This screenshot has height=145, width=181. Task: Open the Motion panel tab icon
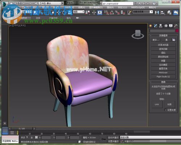(x=166, y=26)
